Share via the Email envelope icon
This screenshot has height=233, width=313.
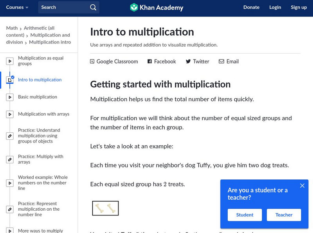pos(221,61)
